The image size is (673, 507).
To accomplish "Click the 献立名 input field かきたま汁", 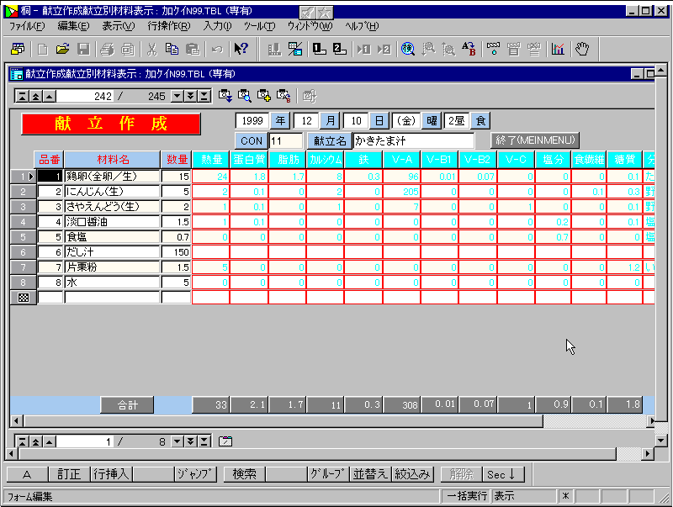I will (x=413, y=140).
